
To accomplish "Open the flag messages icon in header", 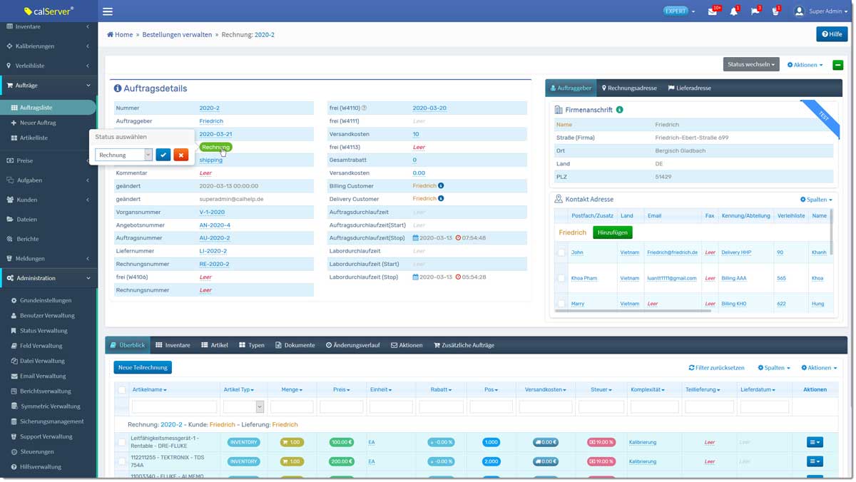I will (755, 11).
